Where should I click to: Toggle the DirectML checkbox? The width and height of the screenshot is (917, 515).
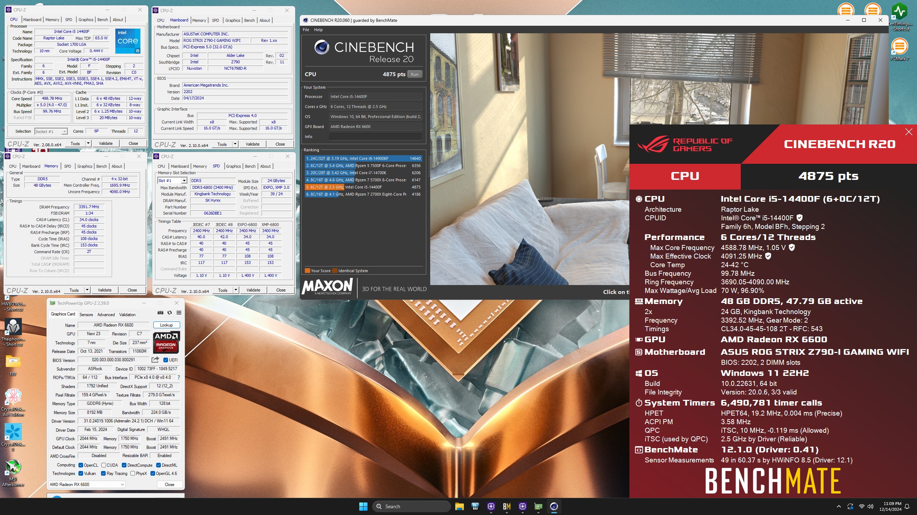pos(158,465)
